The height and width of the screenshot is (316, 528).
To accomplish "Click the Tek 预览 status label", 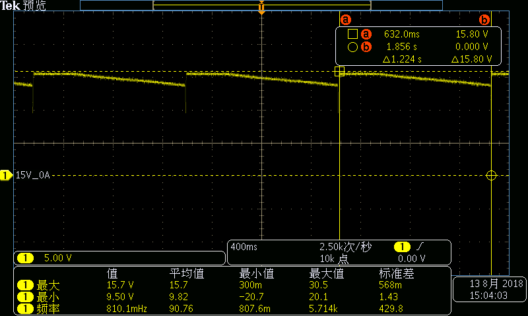I will coord(23,5).
